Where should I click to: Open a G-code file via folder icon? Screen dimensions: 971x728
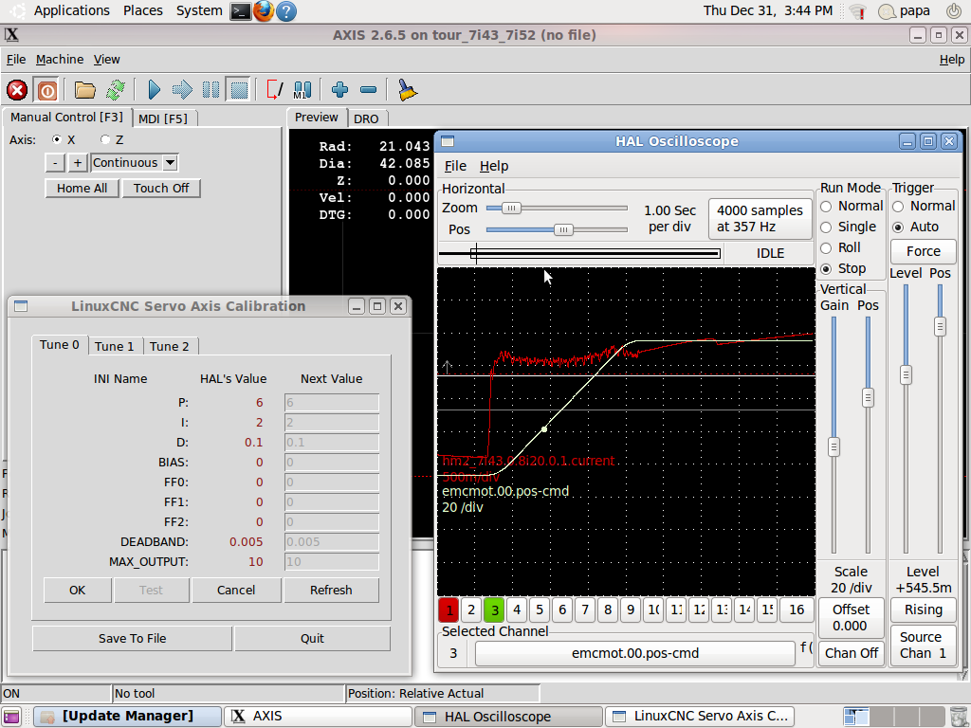click(x=85, y=90)
